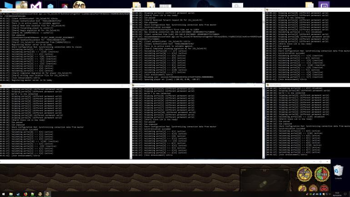Open the Visual Studio desktop shortcut
The width and height of the screenshot is (350, 197).
(36, 5)
